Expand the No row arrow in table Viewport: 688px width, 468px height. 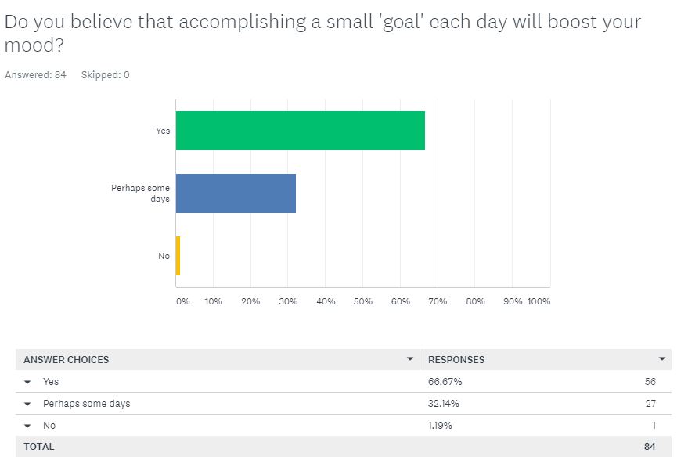27,426
